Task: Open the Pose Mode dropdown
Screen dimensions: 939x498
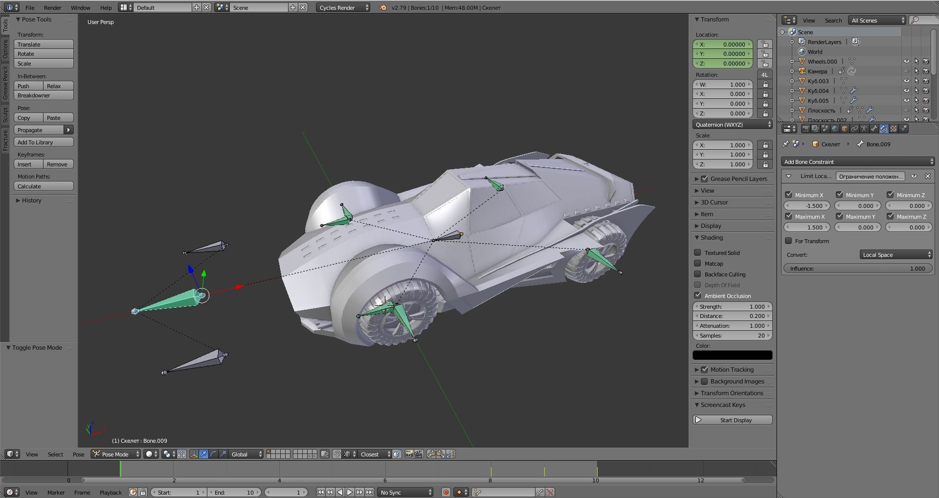Action: click(116, 454)
